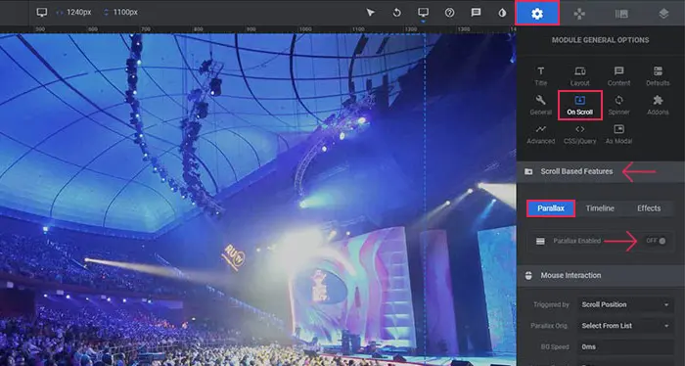
Task: Switch to the Effects tab
Action: coord(649,208)
